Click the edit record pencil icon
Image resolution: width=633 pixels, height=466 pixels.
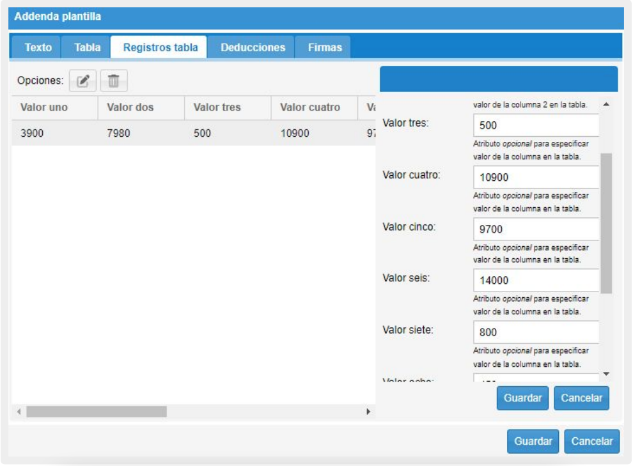(x=82, y=81)
